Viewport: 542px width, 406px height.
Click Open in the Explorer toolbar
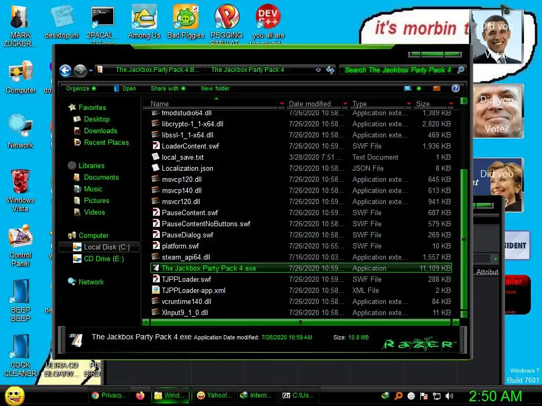[x=125, y=88]
